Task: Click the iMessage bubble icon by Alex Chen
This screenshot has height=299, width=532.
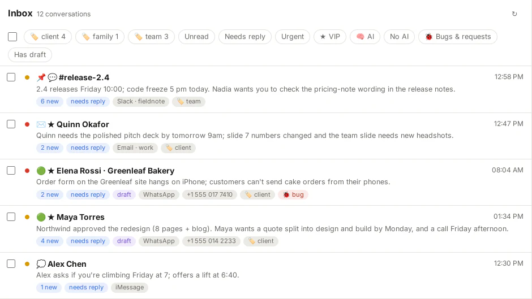Action: [x=41, y=264]
